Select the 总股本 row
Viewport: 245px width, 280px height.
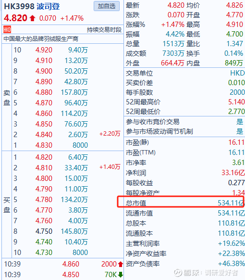click(x=185, y=223)
